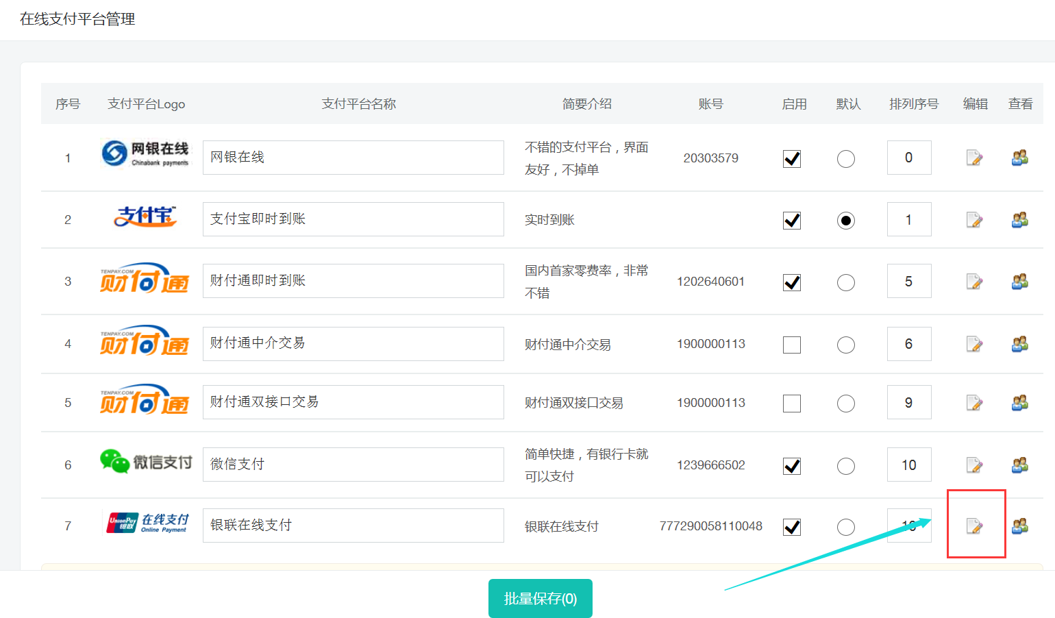The height and width of the screenshot is (618, 1055).
Task: Click the 银联在线支付 name input
Action: pyautogui.click(x=353, y=526)
